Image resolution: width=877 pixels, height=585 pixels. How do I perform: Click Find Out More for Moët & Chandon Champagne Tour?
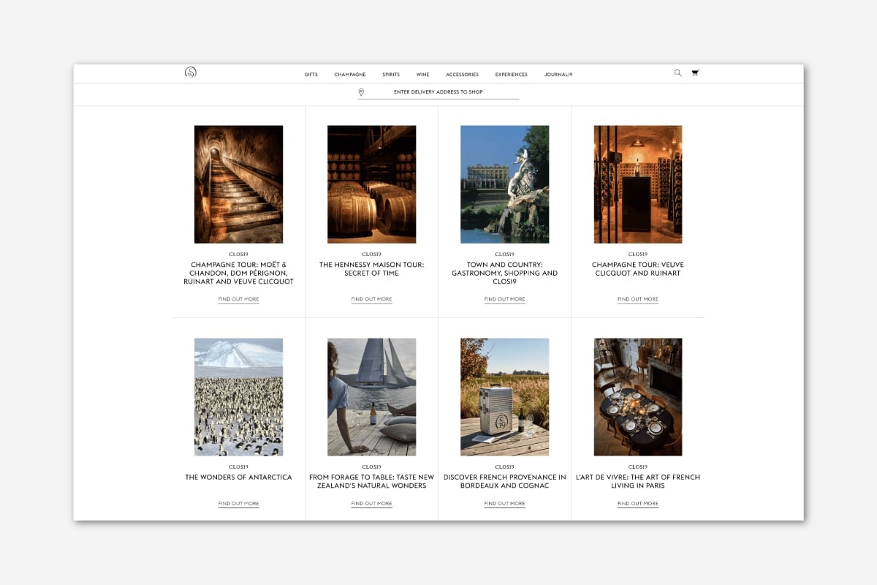coord(238,299)
